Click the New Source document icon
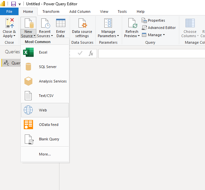 point(29,23)
